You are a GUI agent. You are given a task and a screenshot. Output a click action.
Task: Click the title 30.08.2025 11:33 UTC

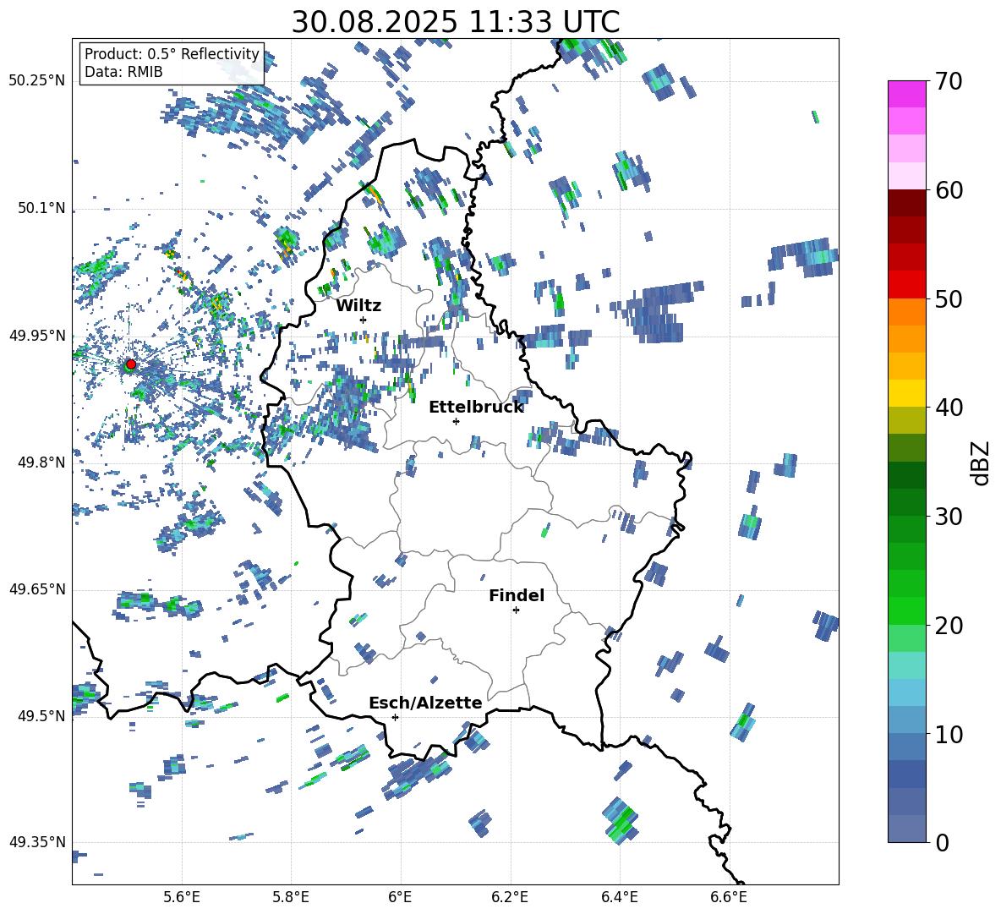[456, 22]
